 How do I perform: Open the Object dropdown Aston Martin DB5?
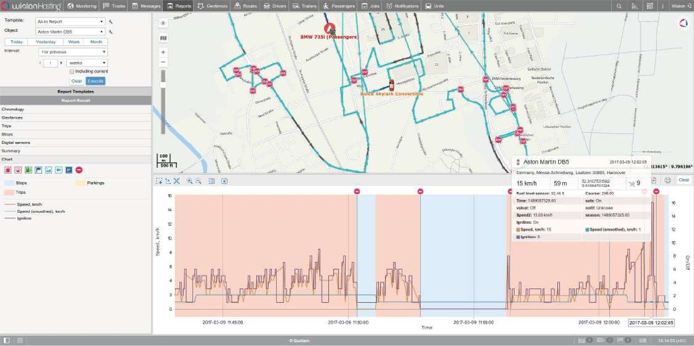click(x=70, y=32)
